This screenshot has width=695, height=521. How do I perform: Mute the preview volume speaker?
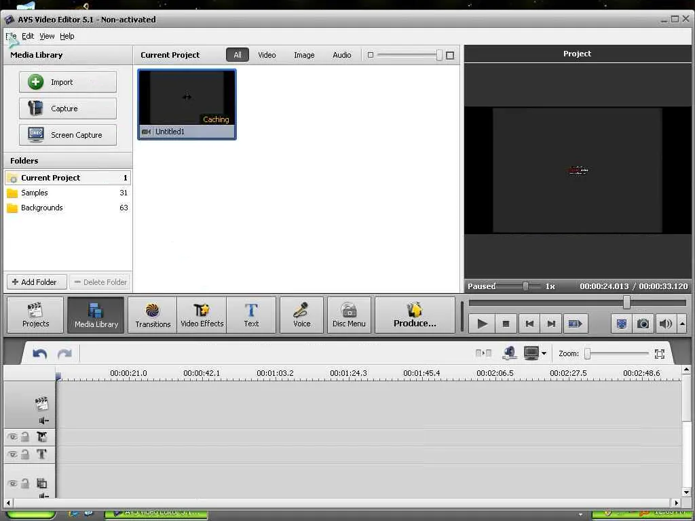[665, 324]
